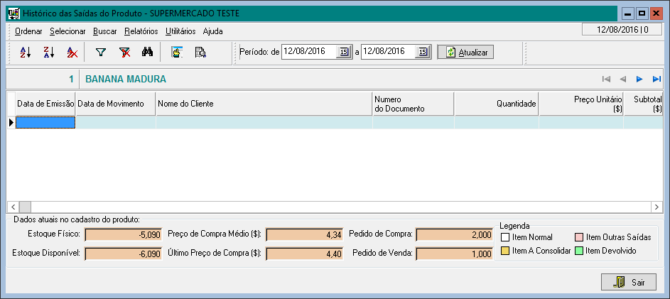Open calendar picker for period start date
670x299 pixels.
(343, 52)
